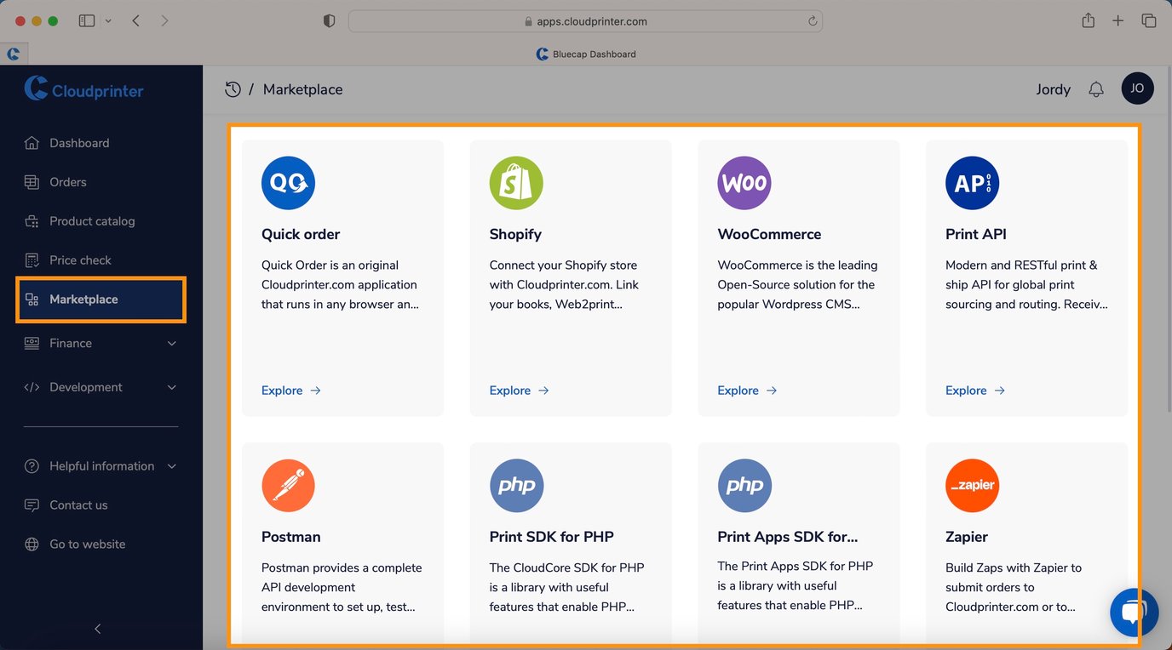This screenshot has width=1172, height=650.
Task: Click the Safari address bar
Action: (x=585, y=21)
